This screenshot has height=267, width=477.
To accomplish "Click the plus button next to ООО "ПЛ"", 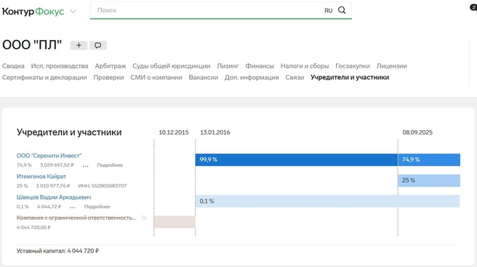I will 79,45.
